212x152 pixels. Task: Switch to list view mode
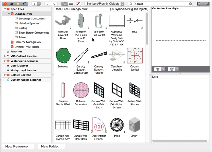click(x=71, y=4)
